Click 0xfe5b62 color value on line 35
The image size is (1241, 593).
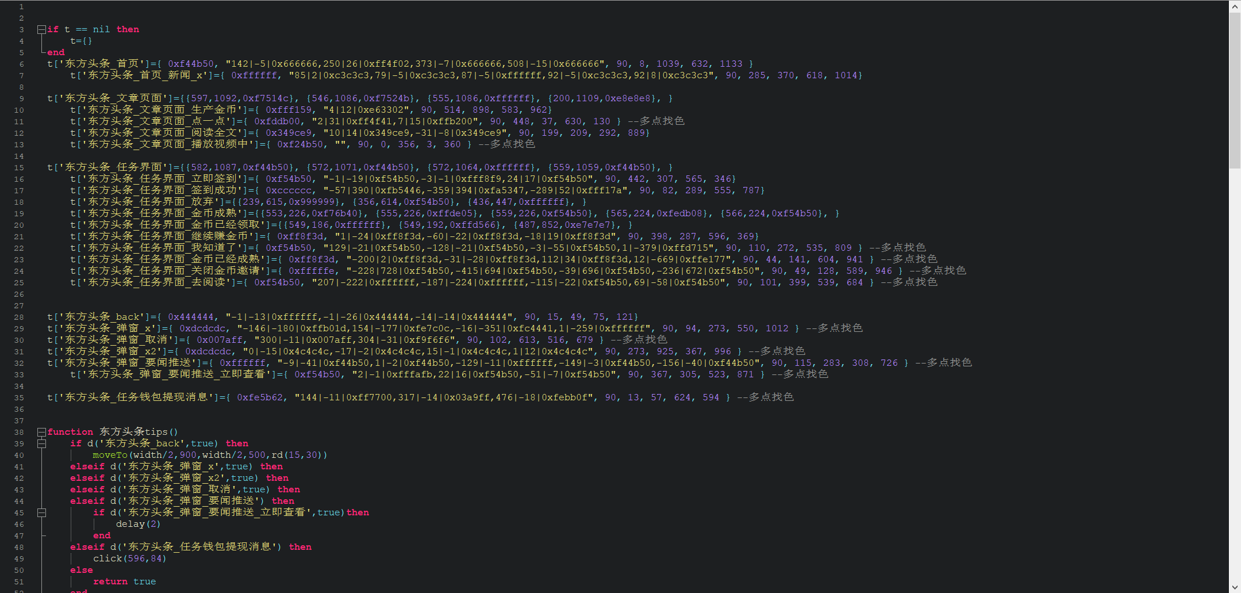pyautogui.click(x=260, y=397)
